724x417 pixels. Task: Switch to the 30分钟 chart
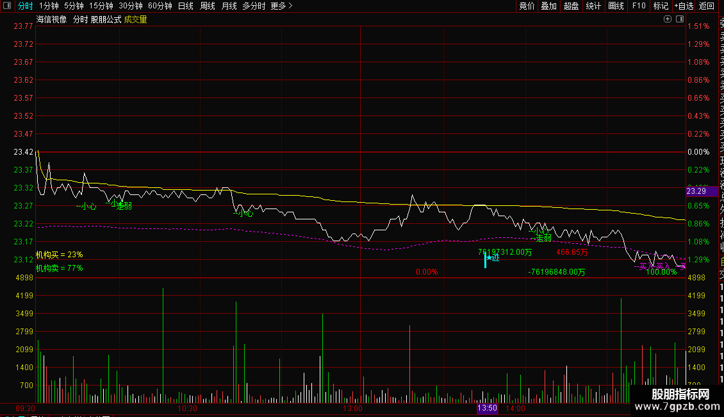click(x=131, y=6)
